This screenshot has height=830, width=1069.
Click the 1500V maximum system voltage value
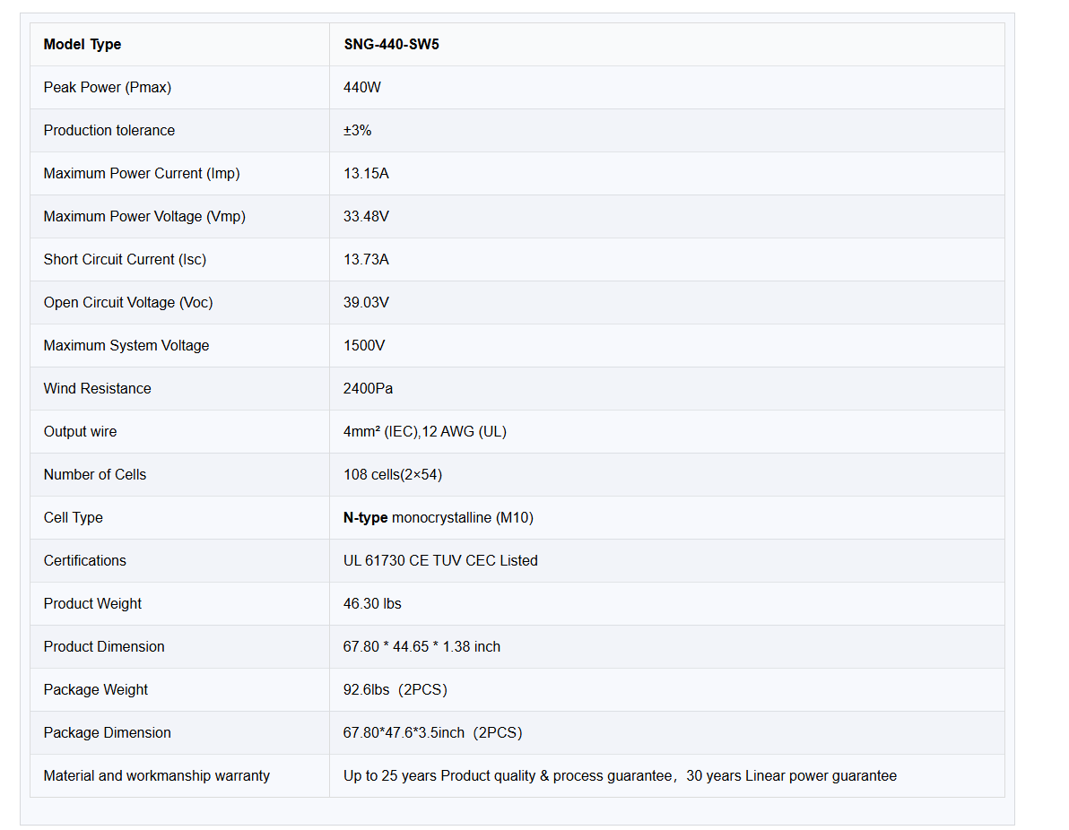[364, 345]
